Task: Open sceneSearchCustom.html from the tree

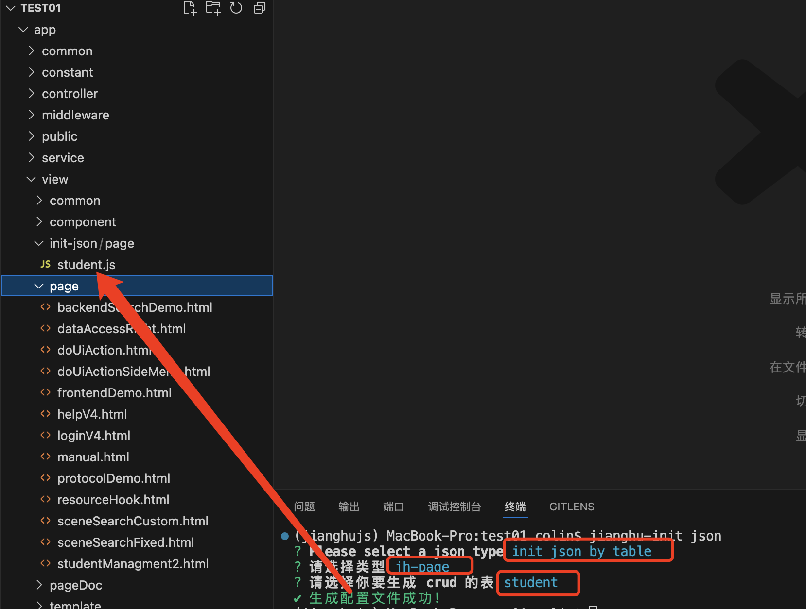Action: [133, 521]
